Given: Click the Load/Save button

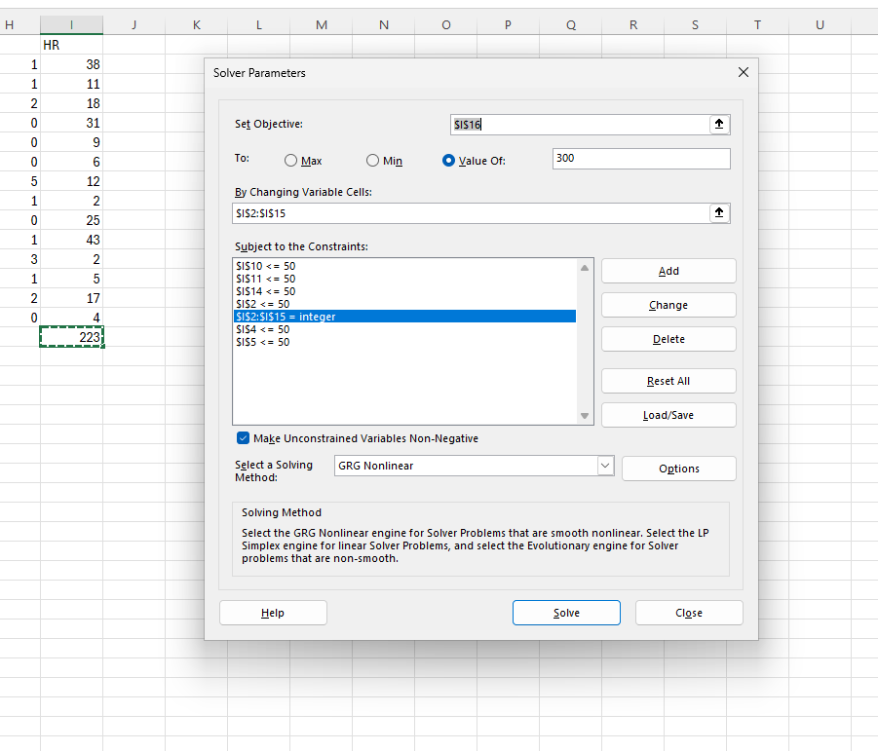Looking at the screenshot, I should pos(668,415).
